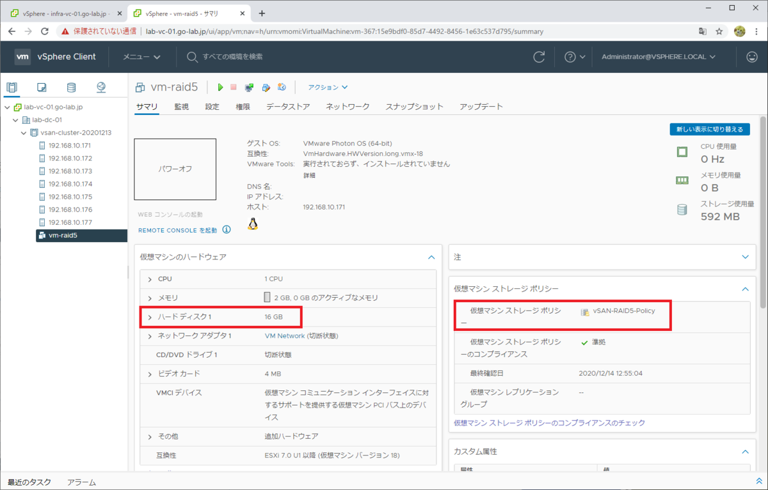This screenshot has height=490, width=768.
Task: Expand the ネットワーク アダプタ 1 row
Action: pos(150,336)
